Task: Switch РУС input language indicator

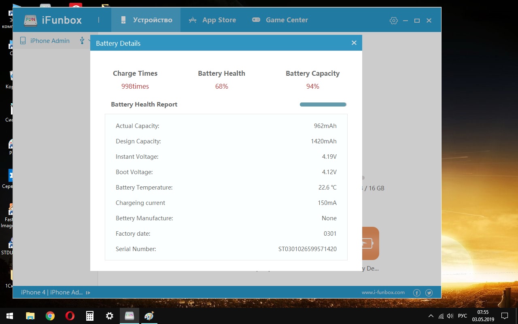Action: pyautogui.click(x=462, y=316)
